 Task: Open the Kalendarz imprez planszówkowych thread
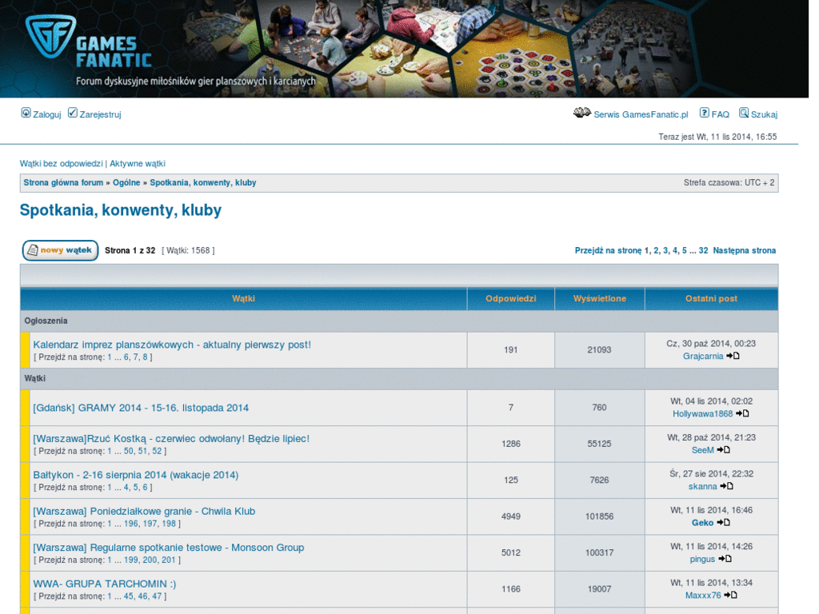click(x=171, y=345)
